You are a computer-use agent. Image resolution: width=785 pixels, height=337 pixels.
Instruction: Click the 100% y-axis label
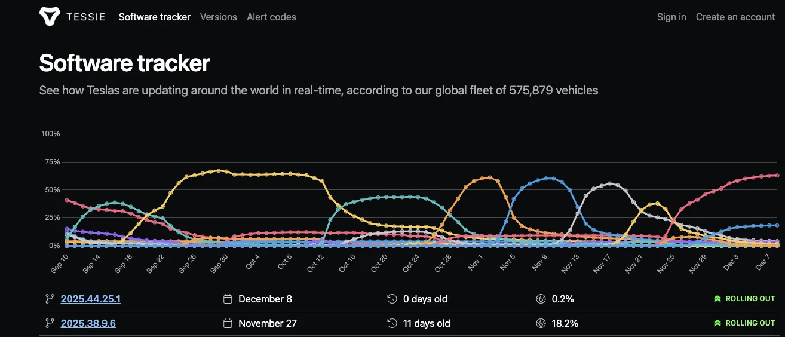click(51, 134)
